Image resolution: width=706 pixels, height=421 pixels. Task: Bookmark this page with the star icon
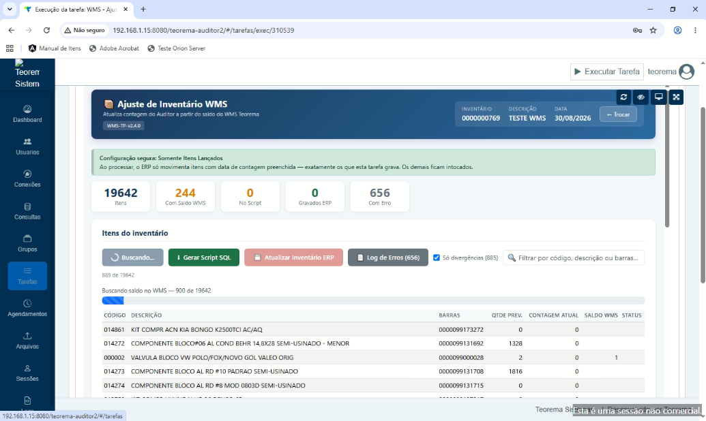click(x=653, y=30)
